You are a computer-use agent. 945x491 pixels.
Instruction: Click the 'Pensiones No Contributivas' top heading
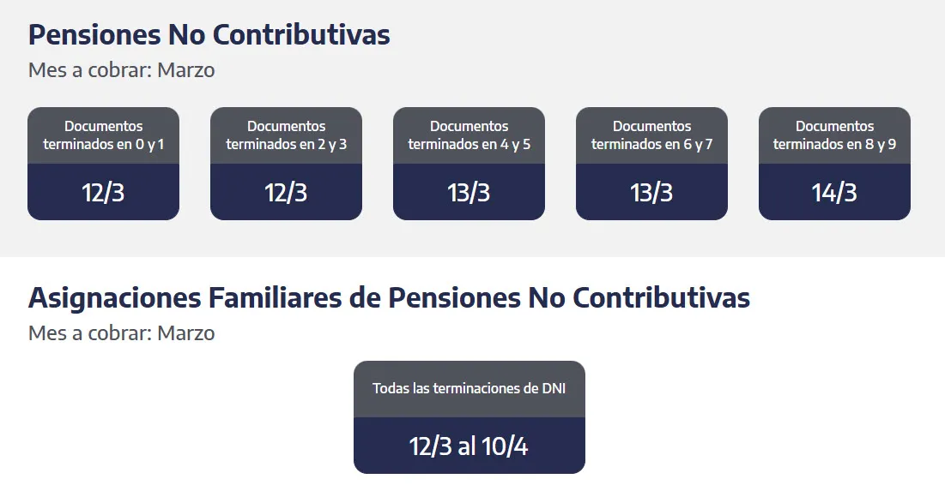point(209,34)
